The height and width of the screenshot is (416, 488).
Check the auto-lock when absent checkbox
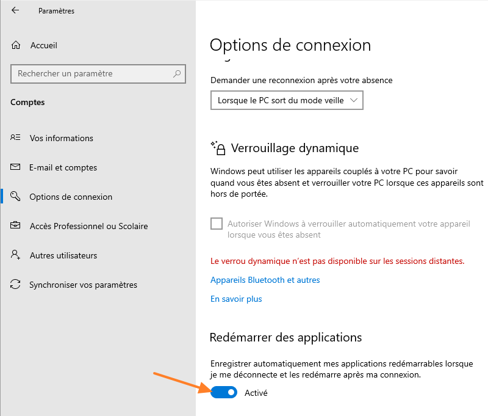click(217, 224)
